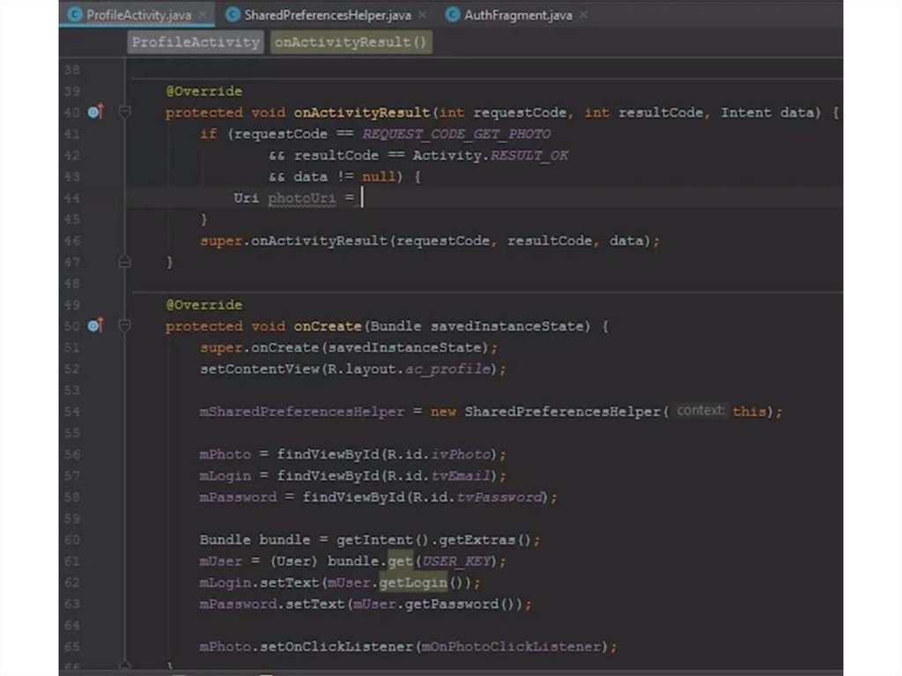Close the AuthFragment.java editor tab
This screenshot has width=902, height=676.
tap(583, 15)
